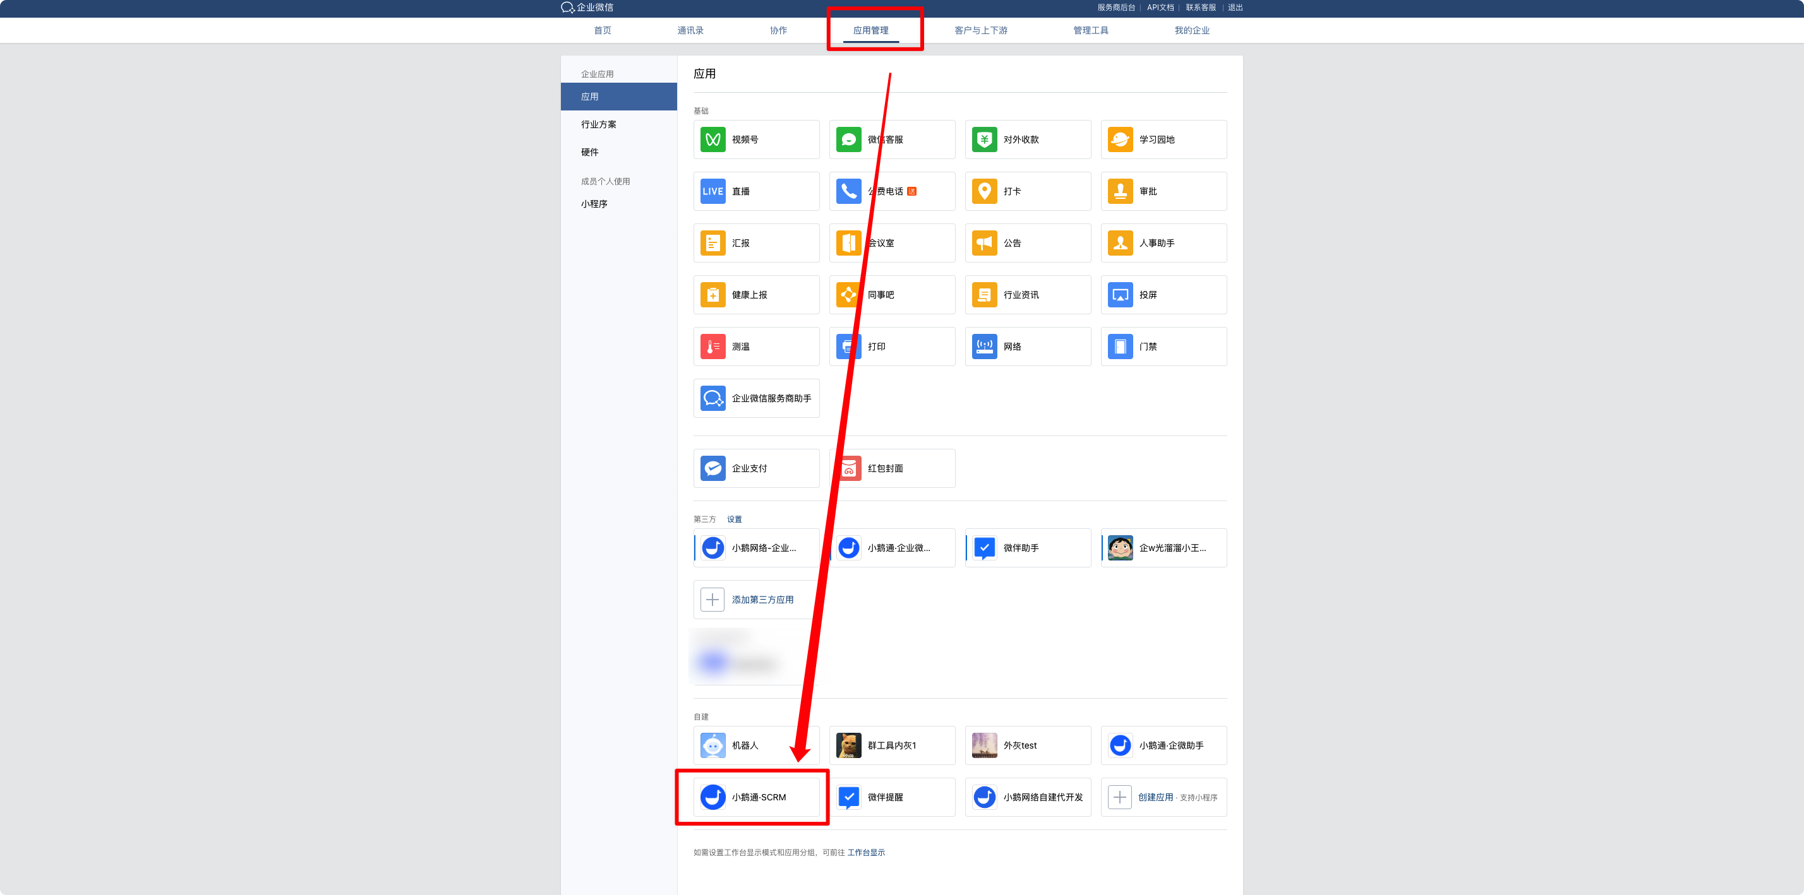Open the 行业资讯 icon

(985, 295)
